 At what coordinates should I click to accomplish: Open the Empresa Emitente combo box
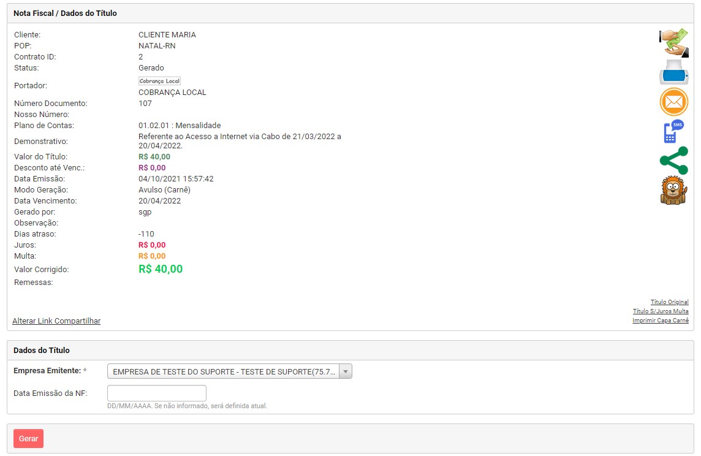point(224,371)
